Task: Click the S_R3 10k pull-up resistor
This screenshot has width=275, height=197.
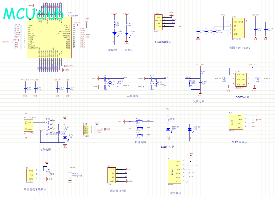Action: [x=200, y=72]
